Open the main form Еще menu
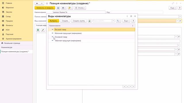The height and width of the screenshot is (103, 184). tap(173, 8)
